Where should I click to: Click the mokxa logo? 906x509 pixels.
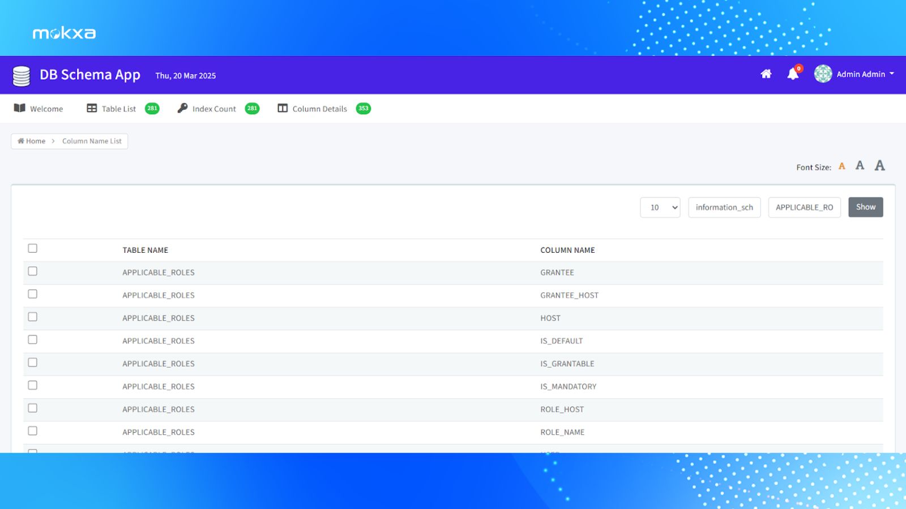64,33
